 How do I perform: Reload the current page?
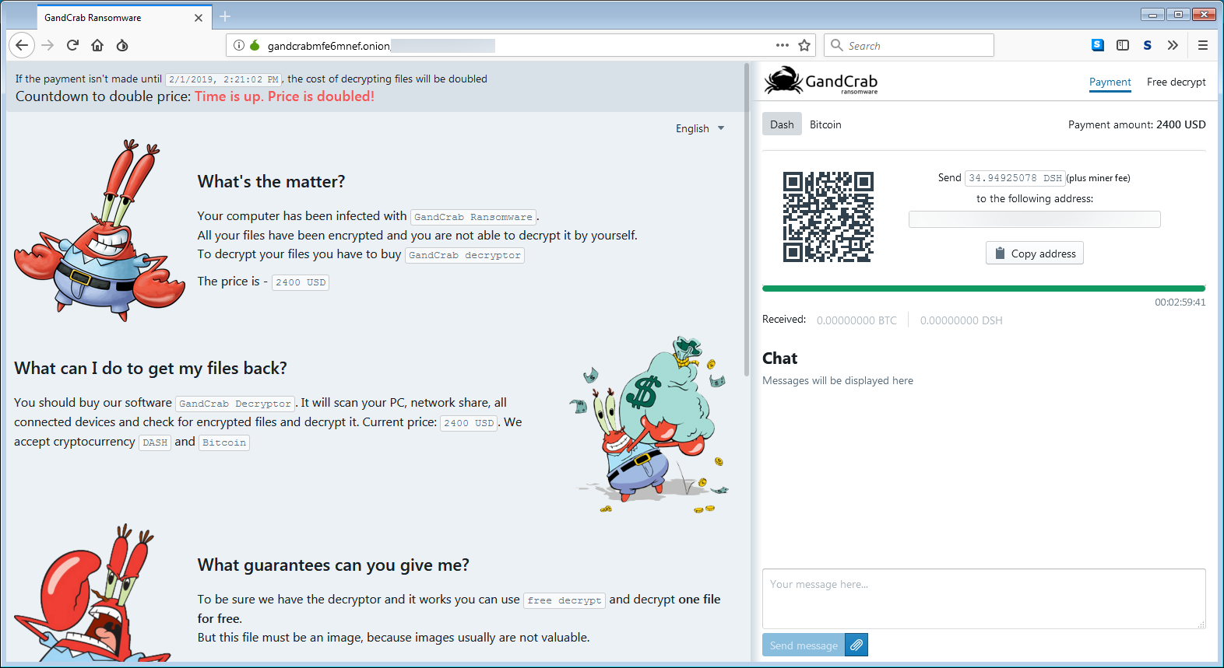click(x=72, y=45)
